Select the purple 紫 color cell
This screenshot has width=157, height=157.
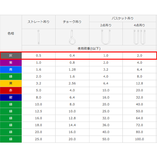point(11,63)
